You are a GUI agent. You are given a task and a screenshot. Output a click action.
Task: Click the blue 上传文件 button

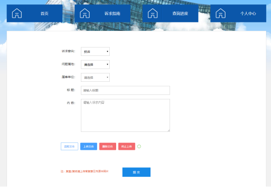point(89,146)
